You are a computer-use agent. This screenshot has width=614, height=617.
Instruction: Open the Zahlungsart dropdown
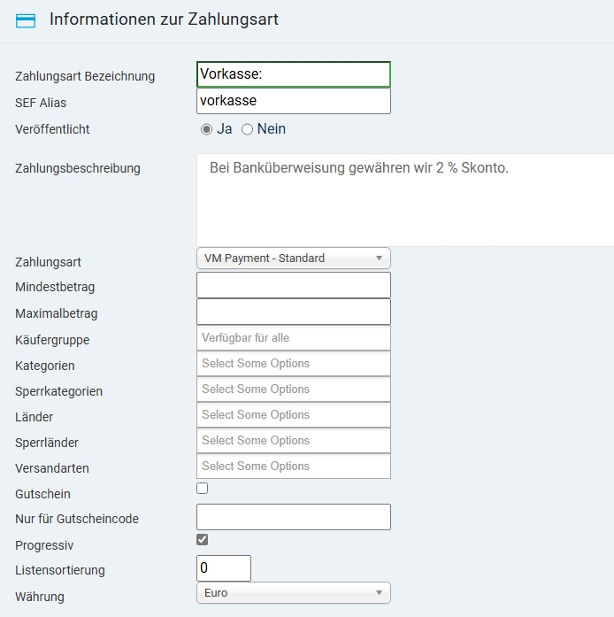point(293,258)
